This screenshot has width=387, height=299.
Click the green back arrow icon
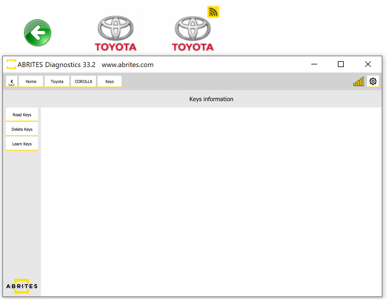37,33
